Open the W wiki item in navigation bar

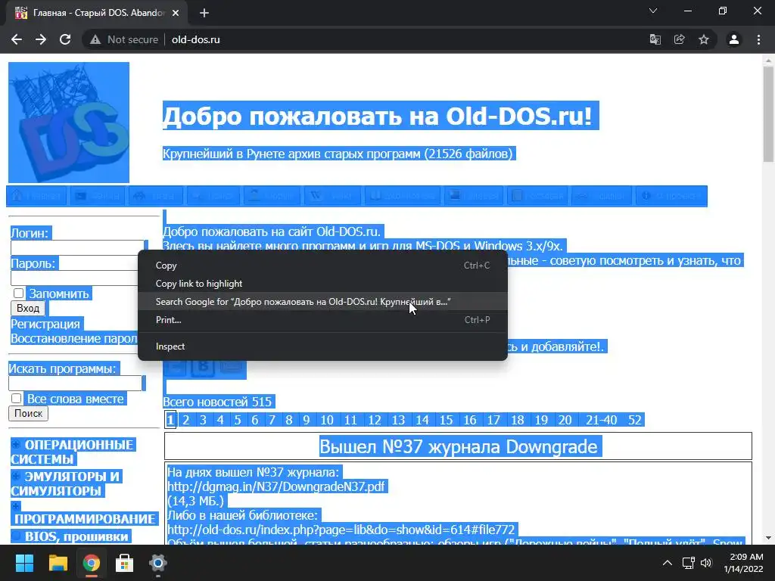(x=333, y=196)
